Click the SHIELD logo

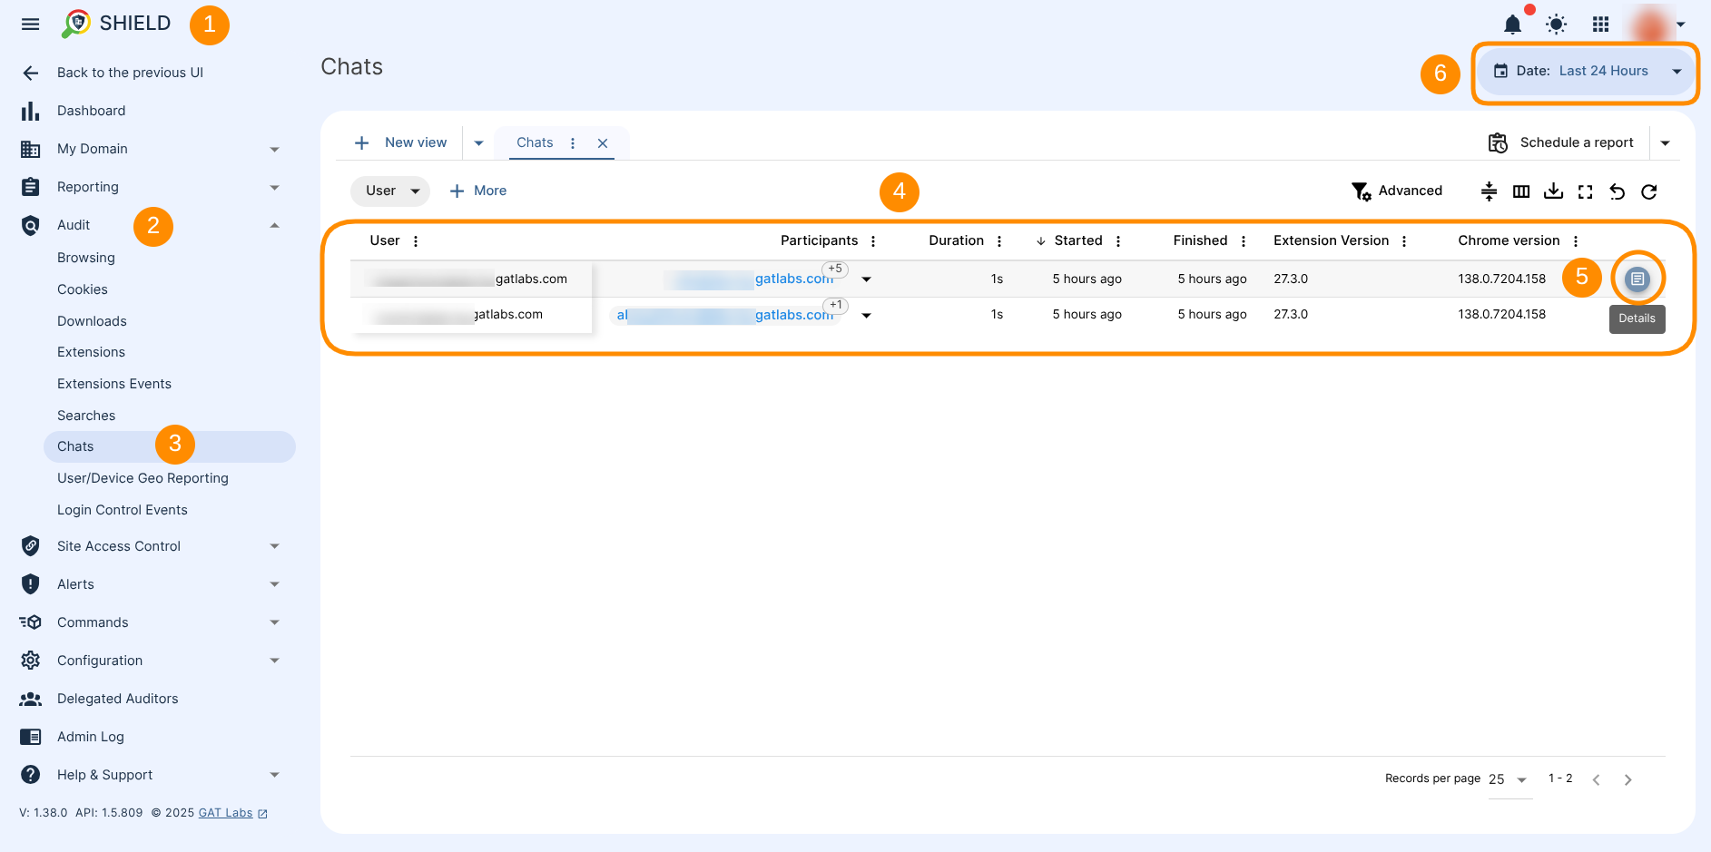(x=116, y=24)
